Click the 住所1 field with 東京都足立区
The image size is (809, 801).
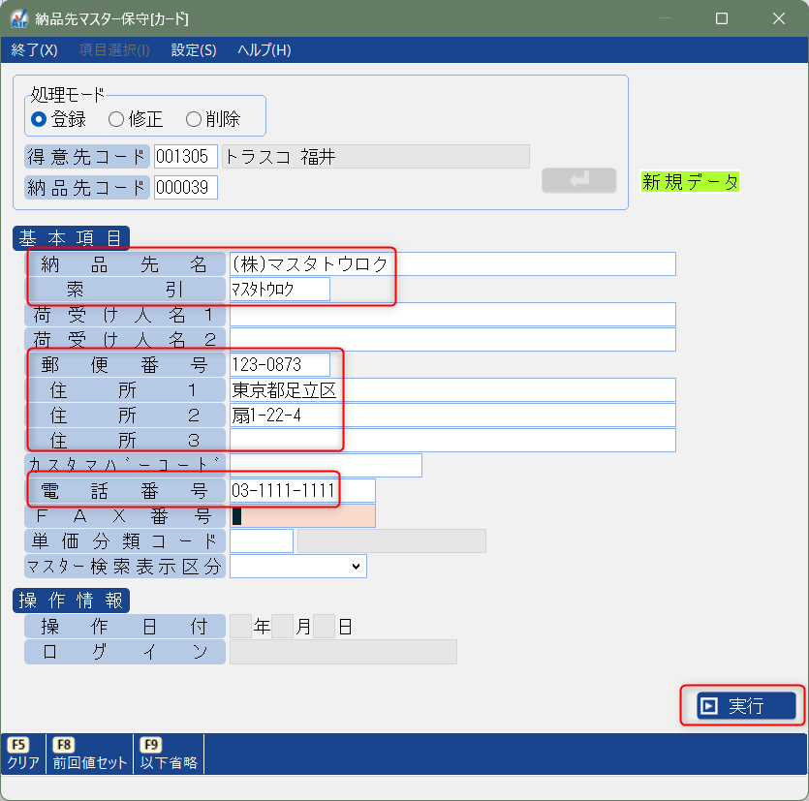[452, 390]
